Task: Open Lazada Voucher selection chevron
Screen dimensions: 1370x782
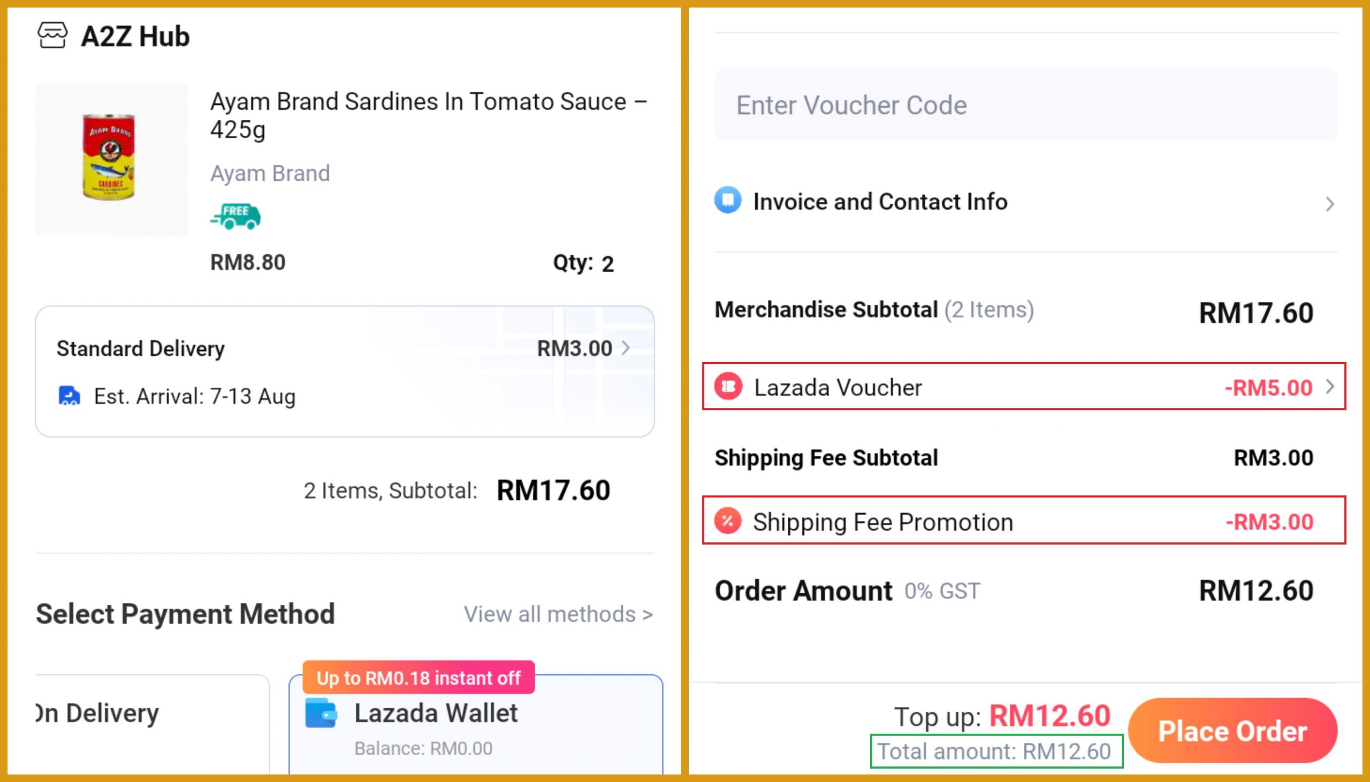Action: tap(1330, 387)
